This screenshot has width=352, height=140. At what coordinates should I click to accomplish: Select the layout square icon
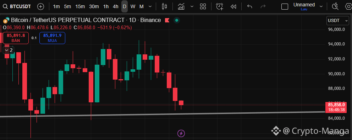[x=285, y=6]
